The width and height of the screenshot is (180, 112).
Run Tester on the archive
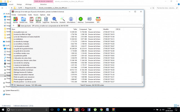[x=31, y=19]
